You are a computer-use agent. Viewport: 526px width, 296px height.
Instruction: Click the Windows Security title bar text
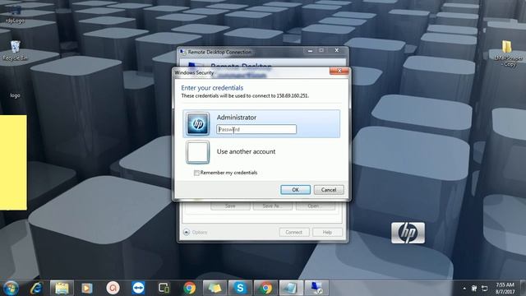[194, 73]
